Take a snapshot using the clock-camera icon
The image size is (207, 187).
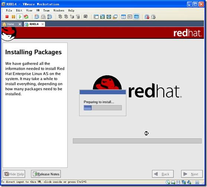pyautogui.click(x=37, y=17)
